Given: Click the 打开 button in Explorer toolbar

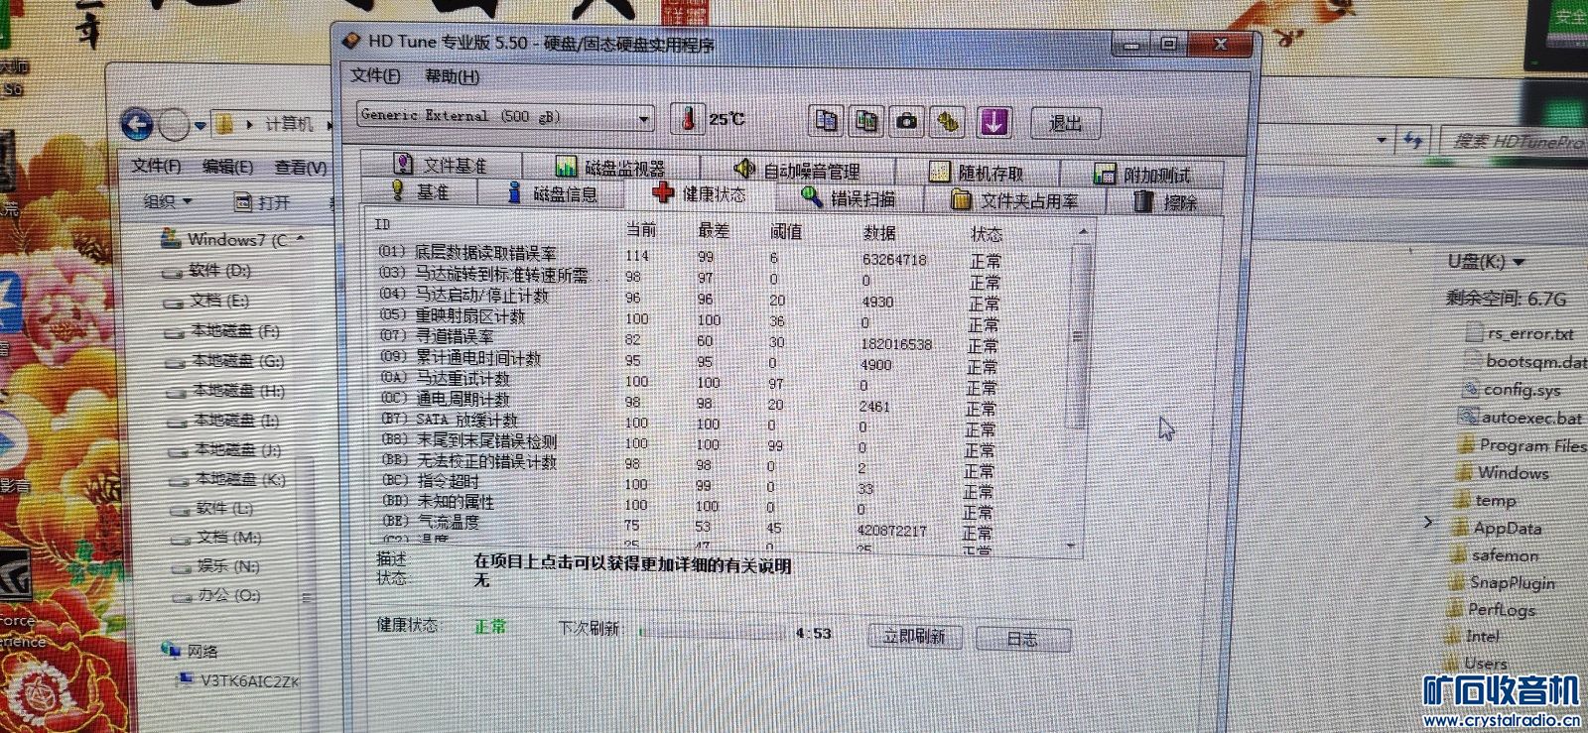Looking at the screenshot, I should pos(262,203).
